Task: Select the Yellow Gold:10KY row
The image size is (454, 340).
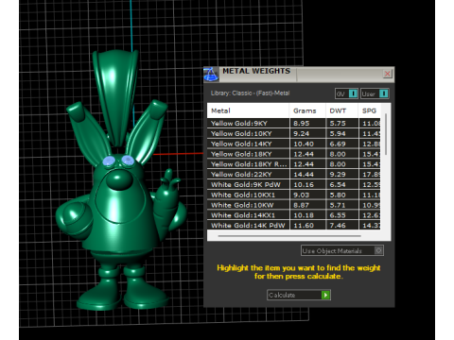Action: (x=294, y=133)
